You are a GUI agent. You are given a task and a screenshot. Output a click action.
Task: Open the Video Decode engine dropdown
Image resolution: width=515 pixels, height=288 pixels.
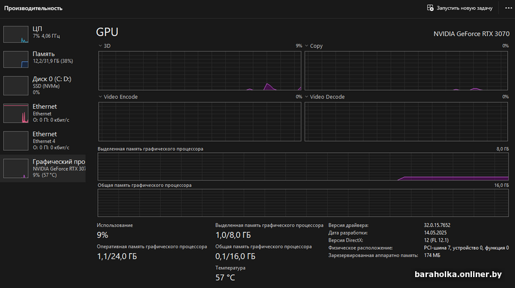pos(306,97)
